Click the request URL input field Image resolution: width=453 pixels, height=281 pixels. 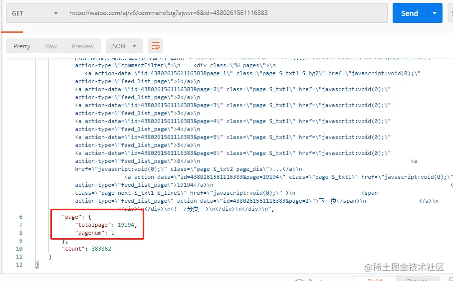(x=226, y=13)
